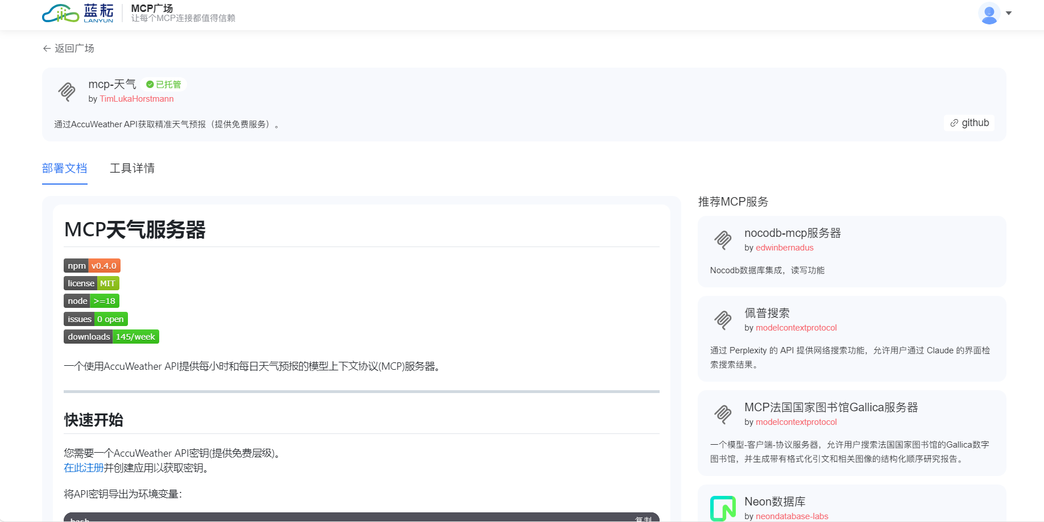Viewport: 1044px width, 522px height.
Task: Open the 在此注册 registration link
Action: 84,467
